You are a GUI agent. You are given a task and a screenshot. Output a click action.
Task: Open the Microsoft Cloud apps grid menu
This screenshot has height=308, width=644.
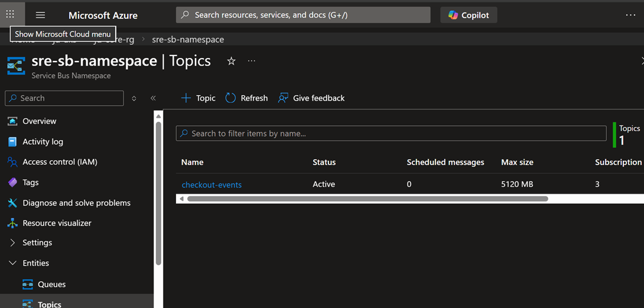click(10, 15)
